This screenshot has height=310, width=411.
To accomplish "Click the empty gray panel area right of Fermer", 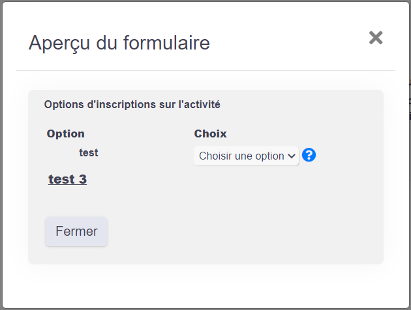I will click(x=245, y=231).
